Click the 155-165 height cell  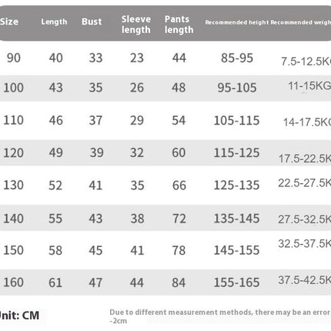pyautogui.click(x=236, y=283)
